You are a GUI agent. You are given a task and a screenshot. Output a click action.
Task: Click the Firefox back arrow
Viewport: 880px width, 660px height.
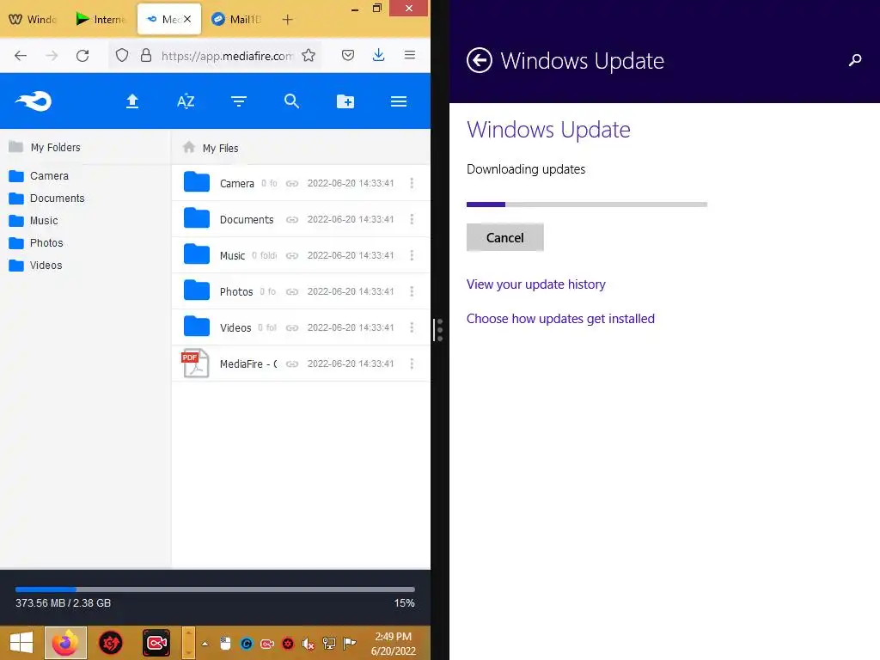(21, 55)
